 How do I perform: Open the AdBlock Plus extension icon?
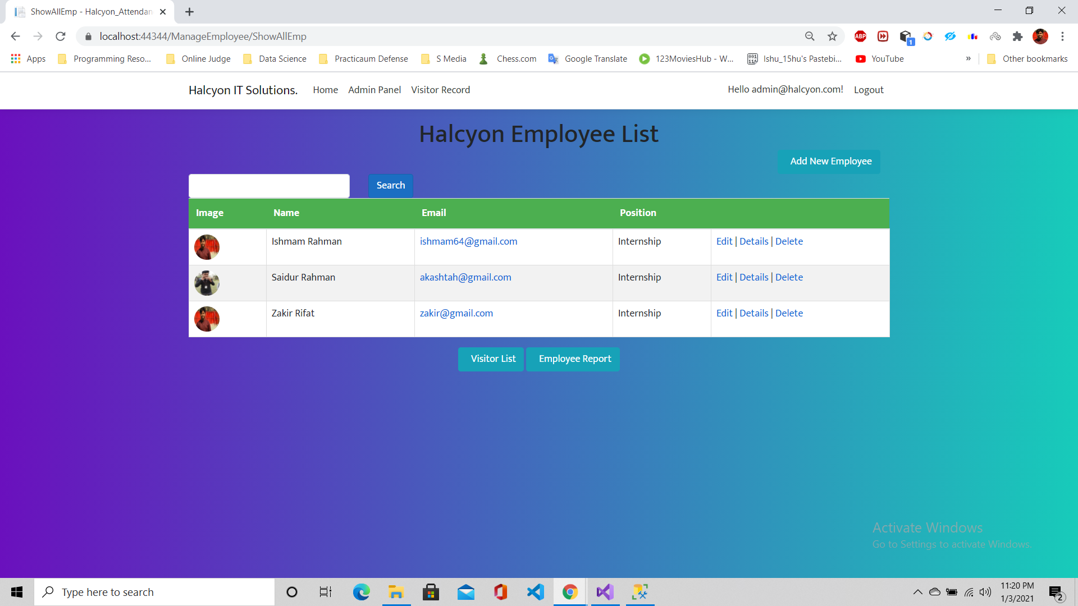(x=860, y=36)
